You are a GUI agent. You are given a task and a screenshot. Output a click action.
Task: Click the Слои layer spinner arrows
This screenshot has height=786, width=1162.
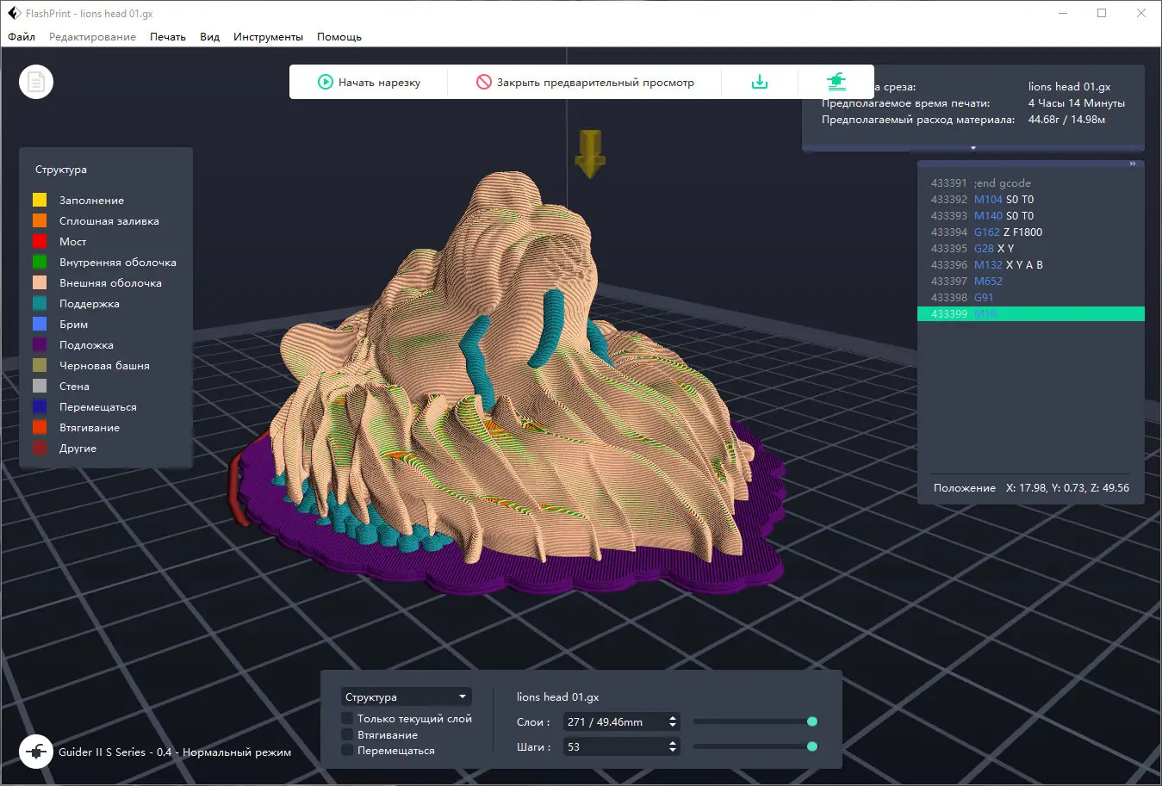click(673, 722)
